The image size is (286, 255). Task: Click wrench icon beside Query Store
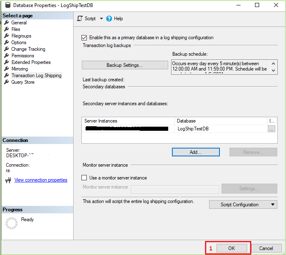[x=7, y=82]
